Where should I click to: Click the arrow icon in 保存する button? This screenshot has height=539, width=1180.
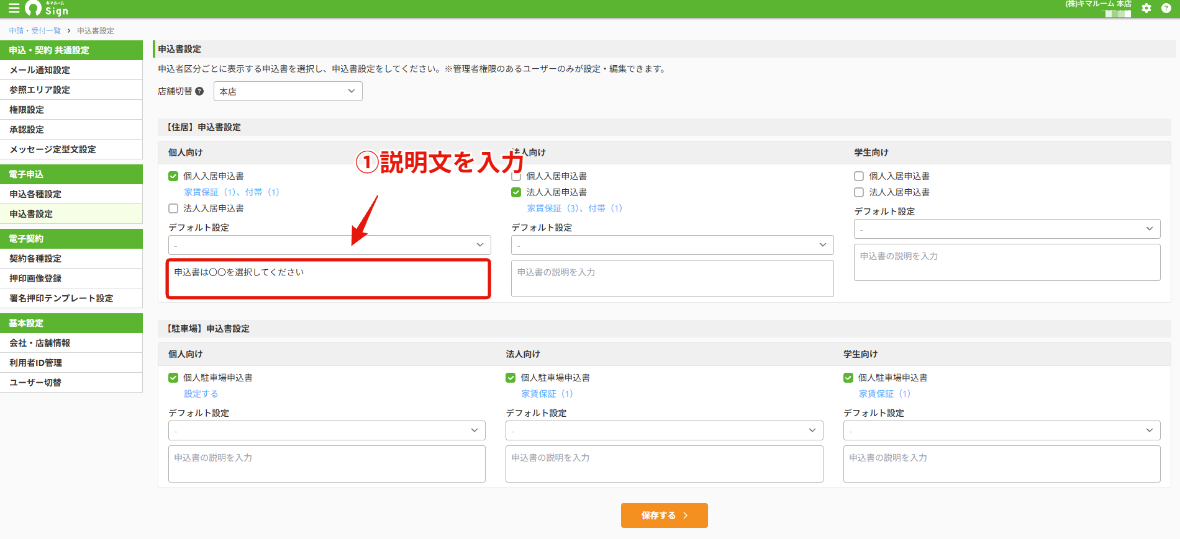(x=686, y=515)
